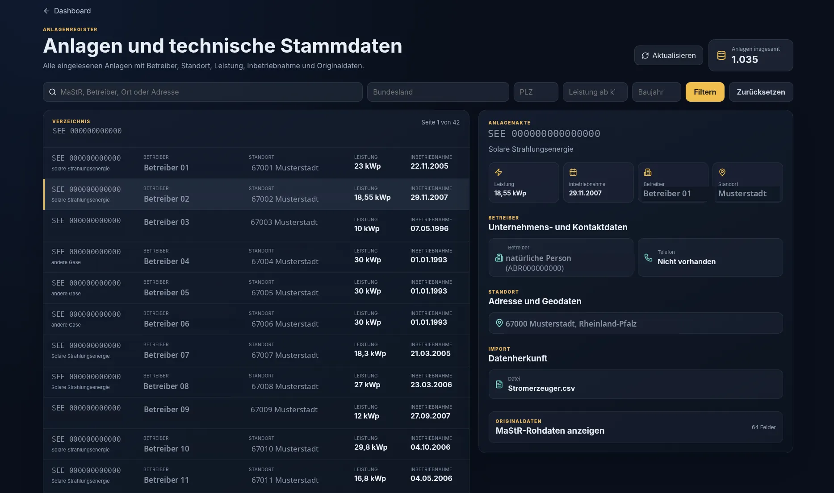
Task: Click the 67007 Musterstadt location text
Action: coord(285,355)
